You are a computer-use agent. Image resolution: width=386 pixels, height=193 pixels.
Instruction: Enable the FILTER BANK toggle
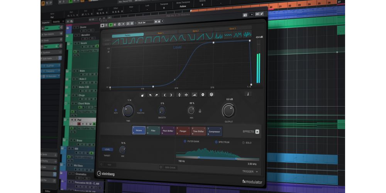pos(185,141)
